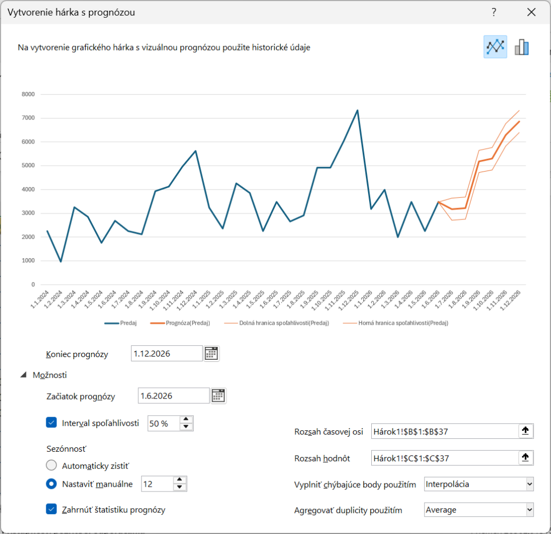Select the Predaj legend entry
The image size is (551, 534).
click(119, 323)
